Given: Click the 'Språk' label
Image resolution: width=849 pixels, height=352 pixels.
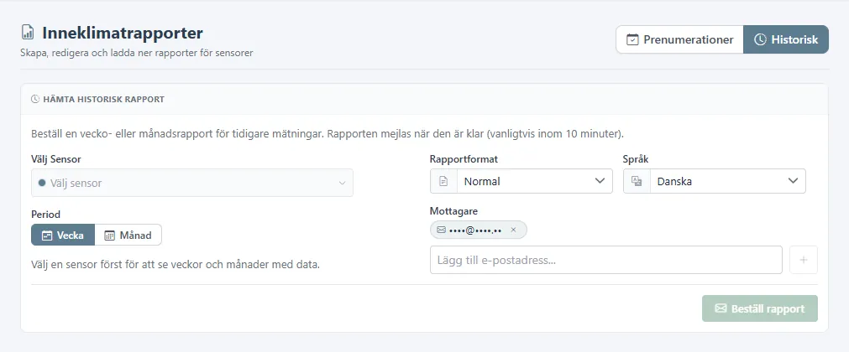Looking at the screenshot, I should point(636,159).
